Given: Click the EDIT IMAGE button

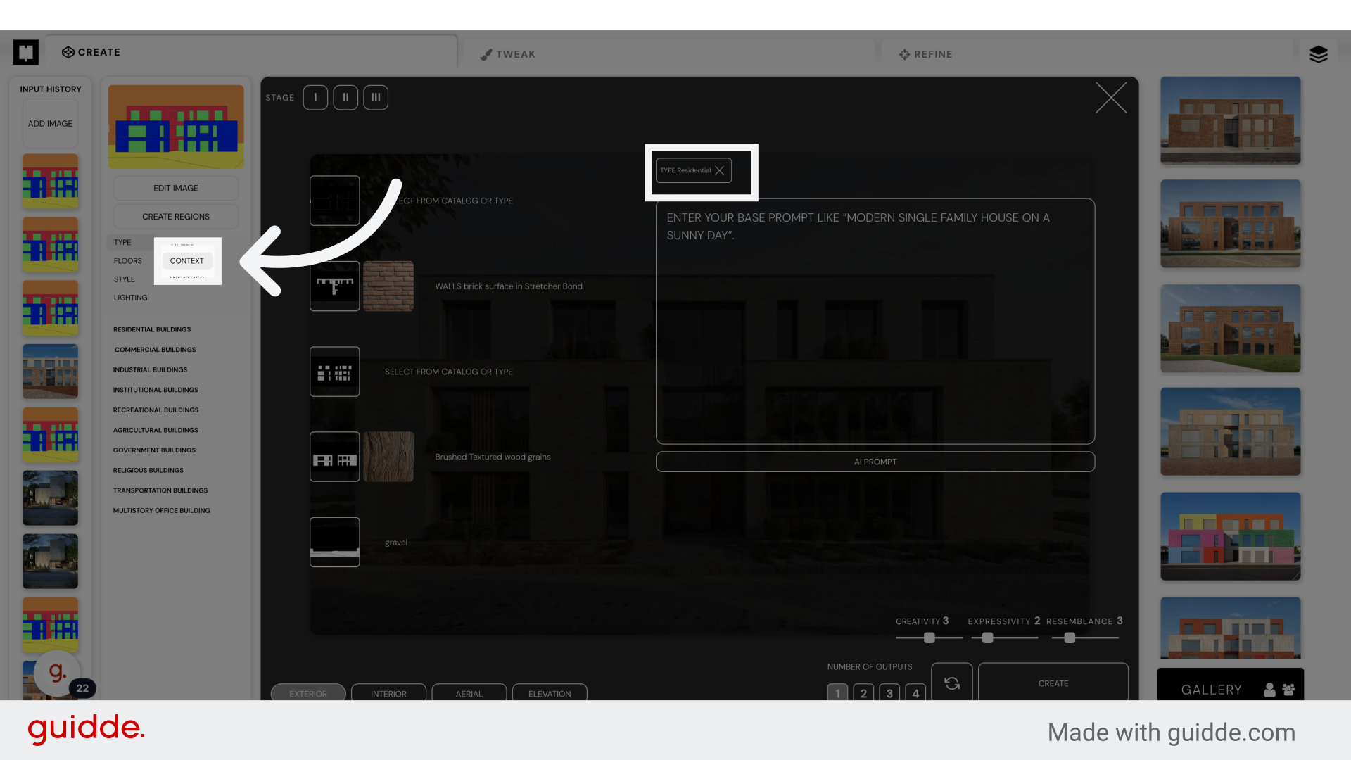Looking at the screenshot, I should tap(176, 188).
